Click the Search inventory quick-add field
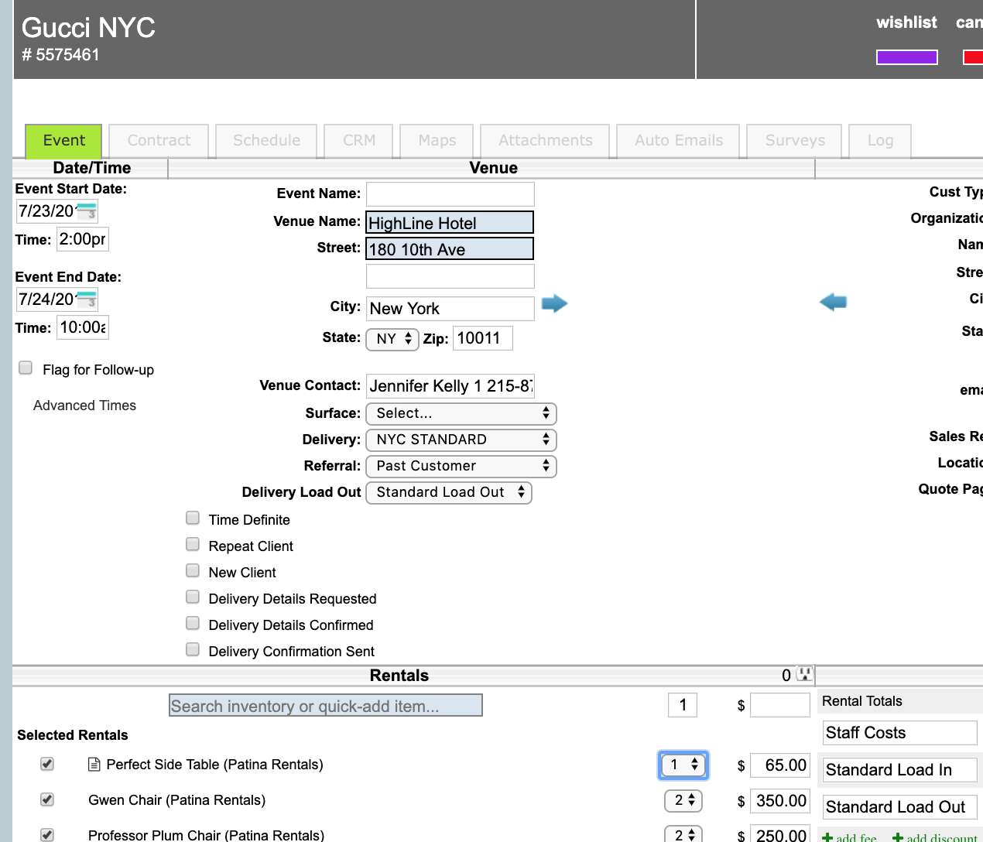 click(326, 706)
